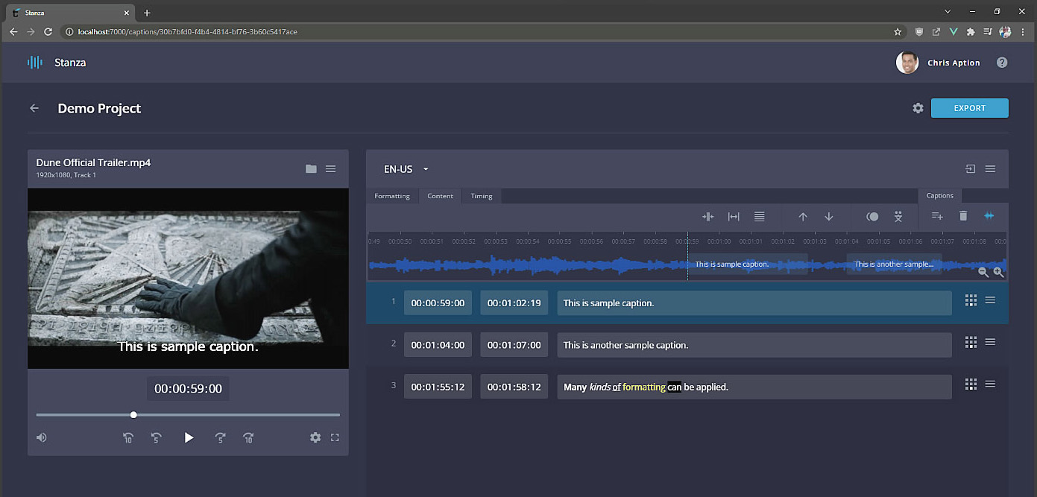
Task: Select 'This is sample caption.' block on waveform
Action: [748, 265]
